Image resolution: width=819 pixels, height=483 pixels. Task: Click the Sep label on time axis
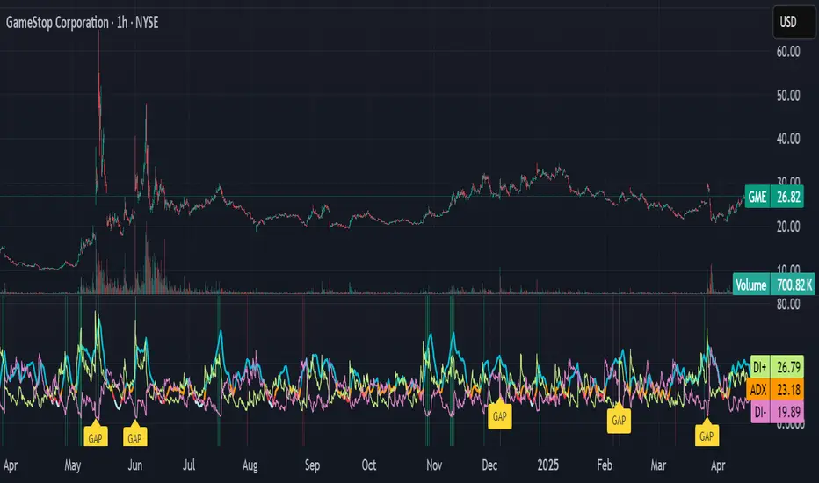(312, 465)
